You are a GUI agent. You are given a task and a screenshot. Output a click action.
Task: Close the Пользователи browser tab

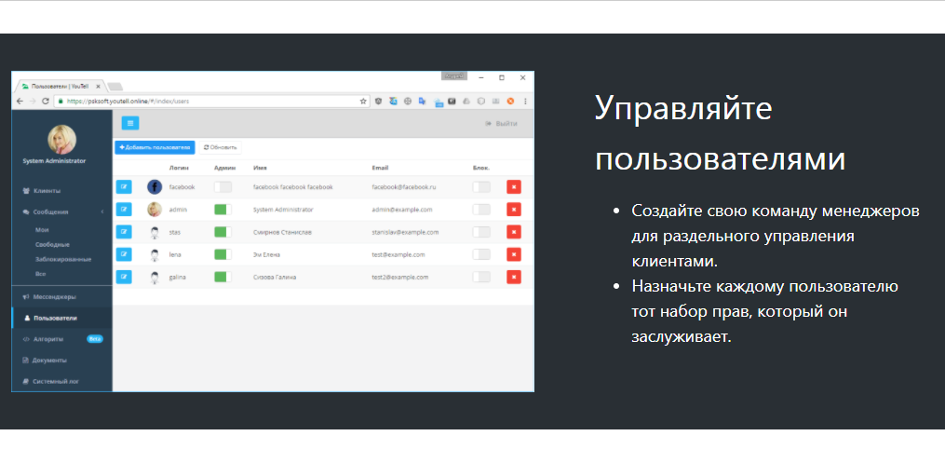[x=99, y=87]
